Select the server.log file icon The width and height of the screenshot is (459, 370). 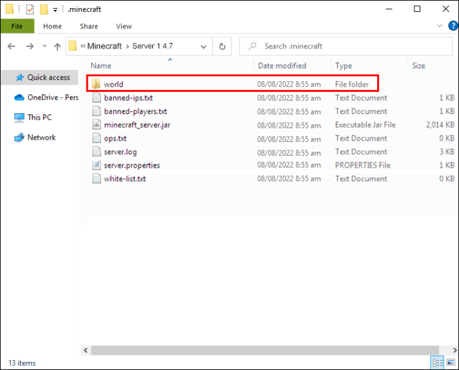coord(96,152)
